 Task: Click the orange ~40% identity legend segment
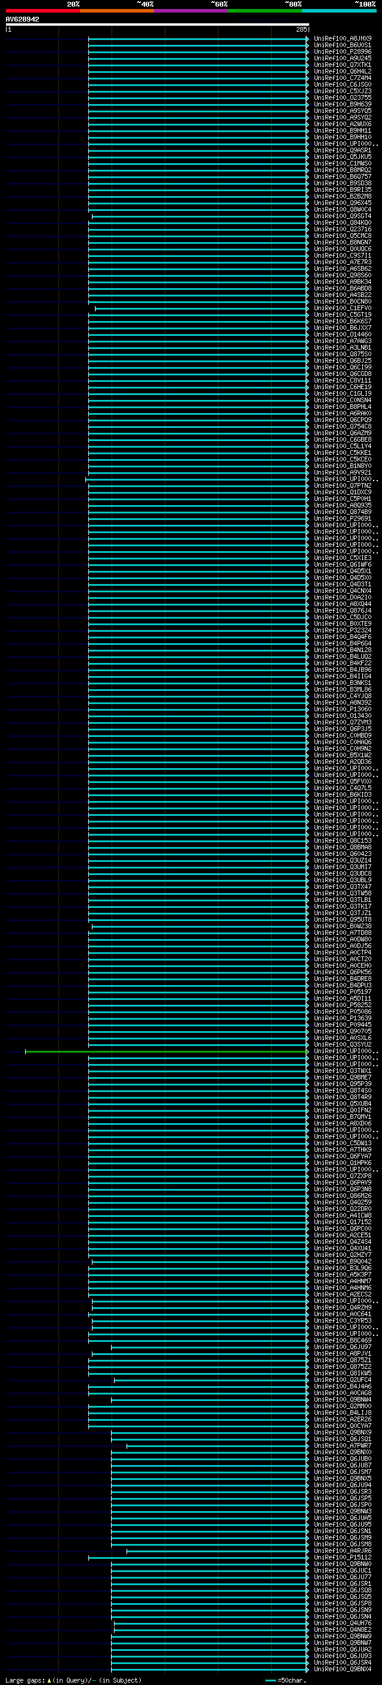[117, 11]
